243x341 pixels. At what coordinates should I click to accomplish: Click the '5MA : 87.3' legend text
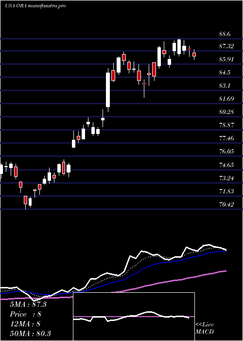(x=28, y=304)
